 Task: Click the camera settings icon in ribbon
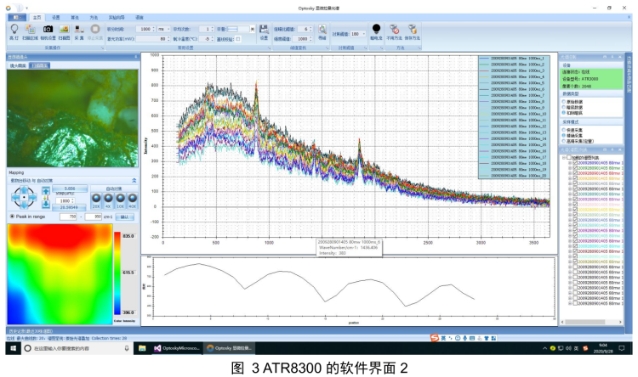[48, 29]
